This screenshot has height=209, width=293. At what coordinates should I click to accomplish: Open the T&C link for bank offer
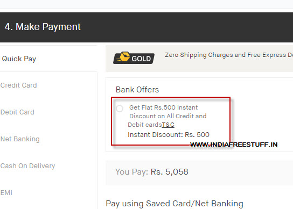point(168,125)
